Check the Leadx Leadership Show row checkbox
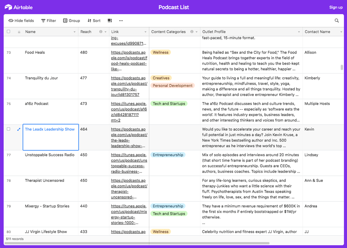Image resolution: width=347 pixels, height=248 pixels. (x=8, y=129)
